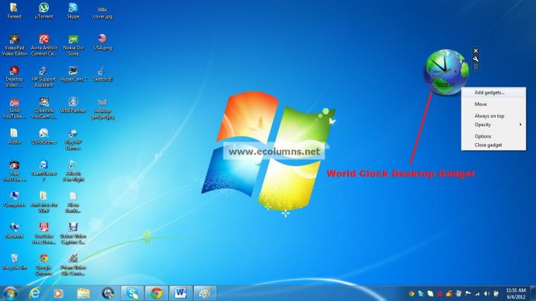Select the Computer desktop icon

point(14,199)
